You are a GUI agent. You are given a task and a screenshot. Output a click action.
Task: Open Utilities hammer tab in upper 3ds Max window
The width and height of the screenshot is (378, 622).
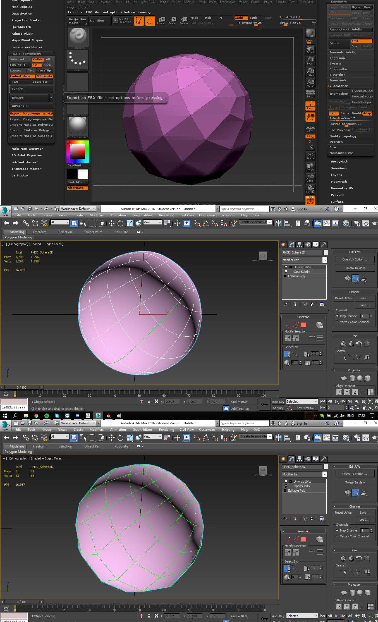click(324, 245)
